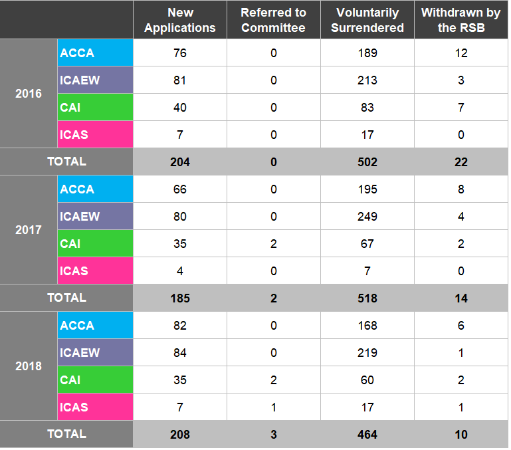Select the Voluntarily Surrendered column header
The width and height of the screenshot is (511, 450).
[x=367, y=20]
